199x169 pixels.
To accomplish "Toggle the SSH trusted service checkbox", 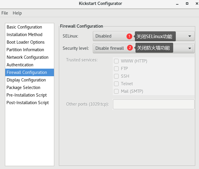I will click(116, 76).
